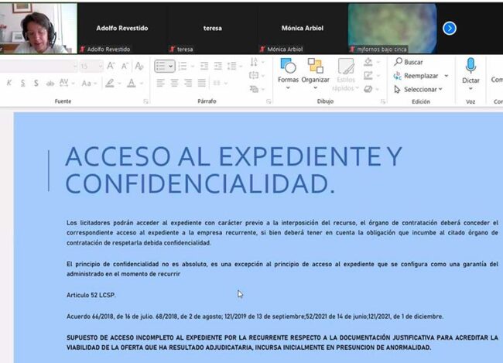Decrease list indent level

pyautogui.click(x=204, y=66)
